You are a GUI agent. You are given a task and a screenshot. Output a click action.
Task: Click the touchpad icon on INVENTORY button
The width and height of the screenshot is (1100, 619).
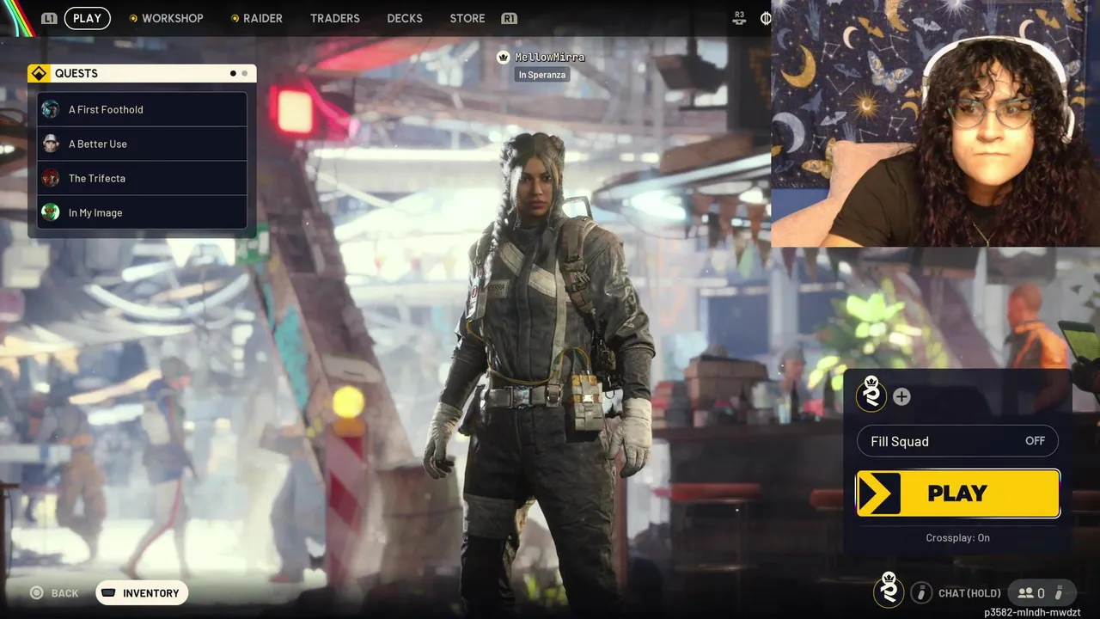click(109, 592)
